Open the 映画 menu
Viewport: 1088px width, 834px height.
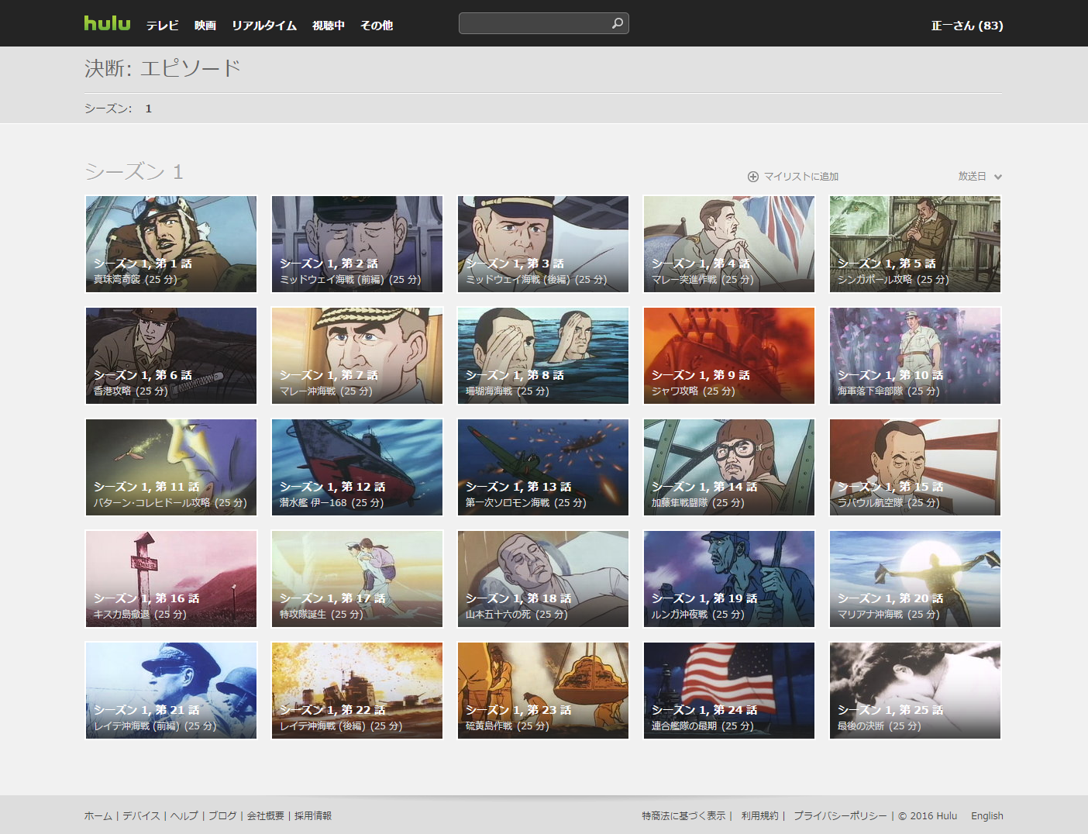(205, 26)
